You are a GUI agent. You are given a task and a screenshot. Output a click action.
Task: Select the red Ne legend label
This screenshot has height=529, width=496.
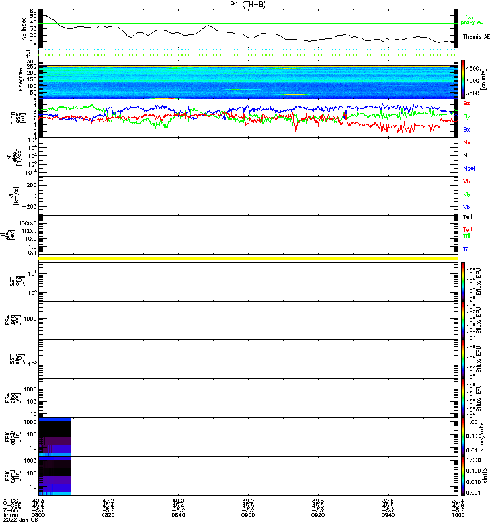point(467,142)
